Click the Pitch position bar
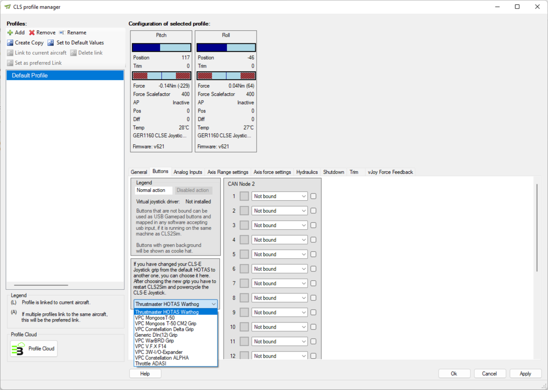This screenshot has height=390, width=548. [162, 48]
